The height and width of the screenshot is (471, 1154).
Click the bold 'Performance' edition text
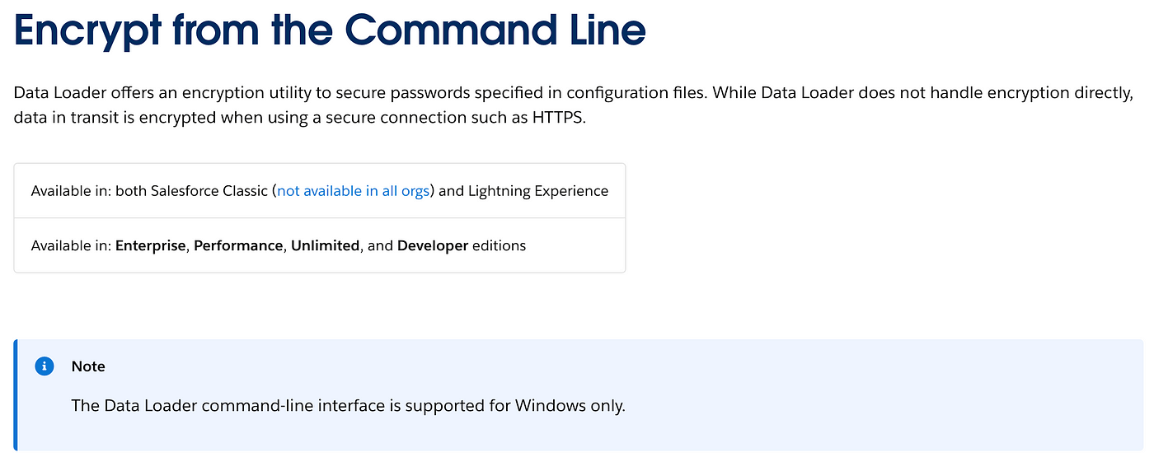(238, 245)
